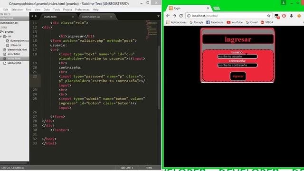304x171 pixels.
Task: Open bienvenida.html in sidebar
Action: coord(17,49)
